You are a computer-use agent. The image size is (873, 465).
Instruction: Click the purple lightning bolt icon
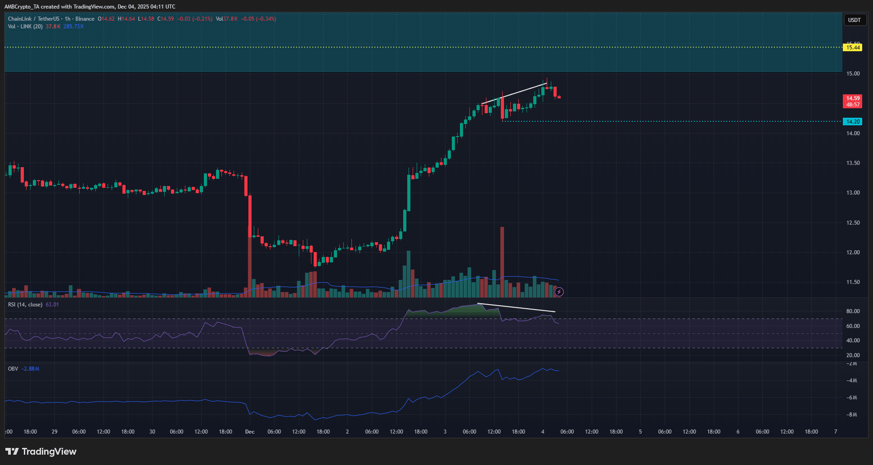click(x=559, y=292)
